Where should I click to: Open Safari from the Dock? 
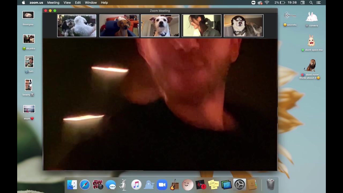[85, 185]
